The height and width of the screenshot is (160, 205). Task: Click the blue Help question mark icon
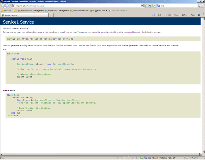point(199,15)
